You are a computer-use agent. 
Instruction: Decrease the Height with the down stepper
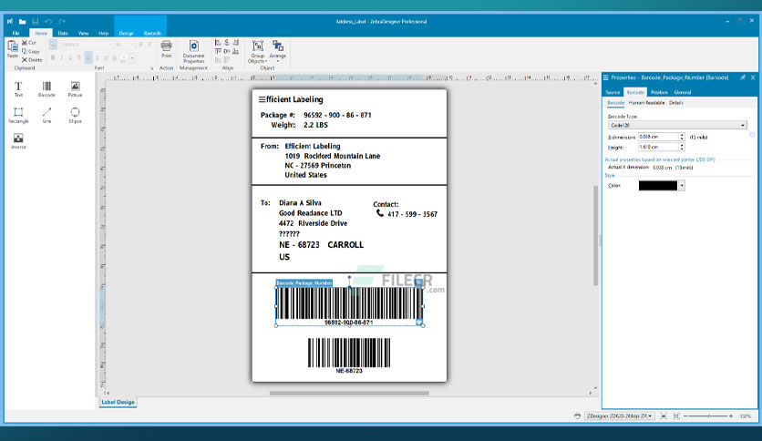pyautogui.click(x=682, y=149)
